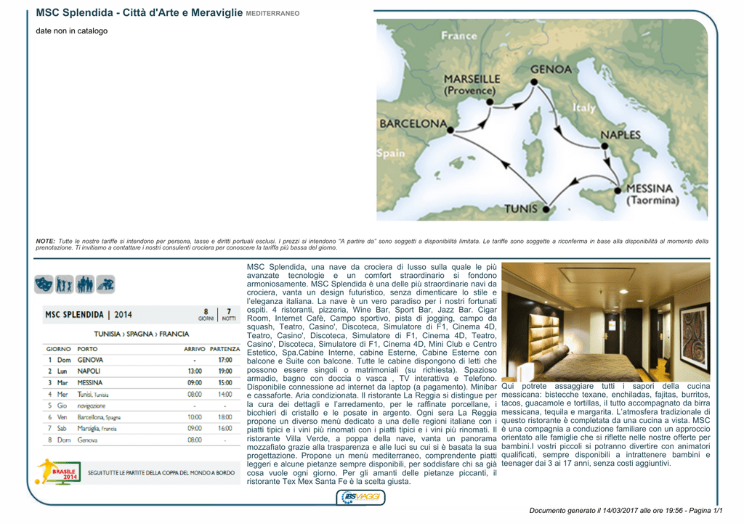Click the theater masks entertainment icon
The height and width of the screenshot is (526, 744).
[44, 284]
